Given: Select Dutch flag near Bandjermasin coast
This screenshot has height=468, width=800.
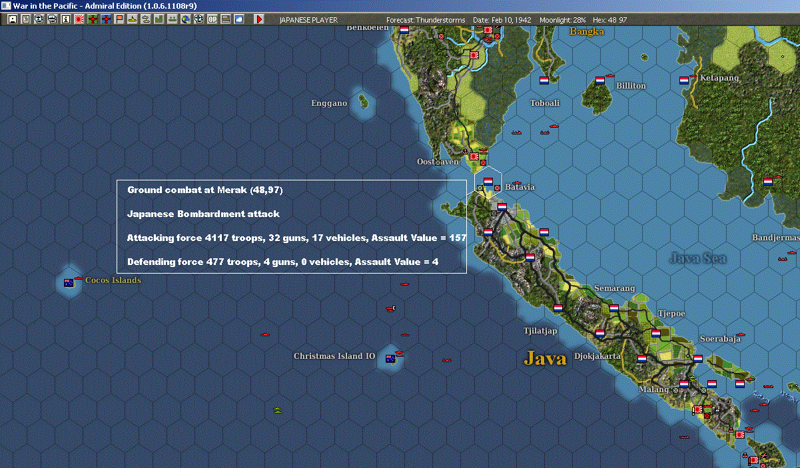Looking at the screenshot, I should (x=767, y=181).
